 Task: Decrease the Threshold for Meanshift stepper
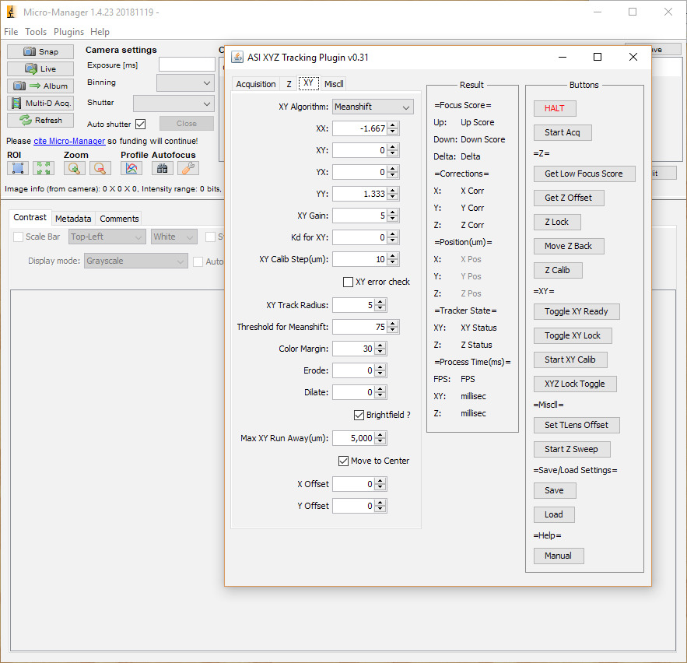coord(393,331)
